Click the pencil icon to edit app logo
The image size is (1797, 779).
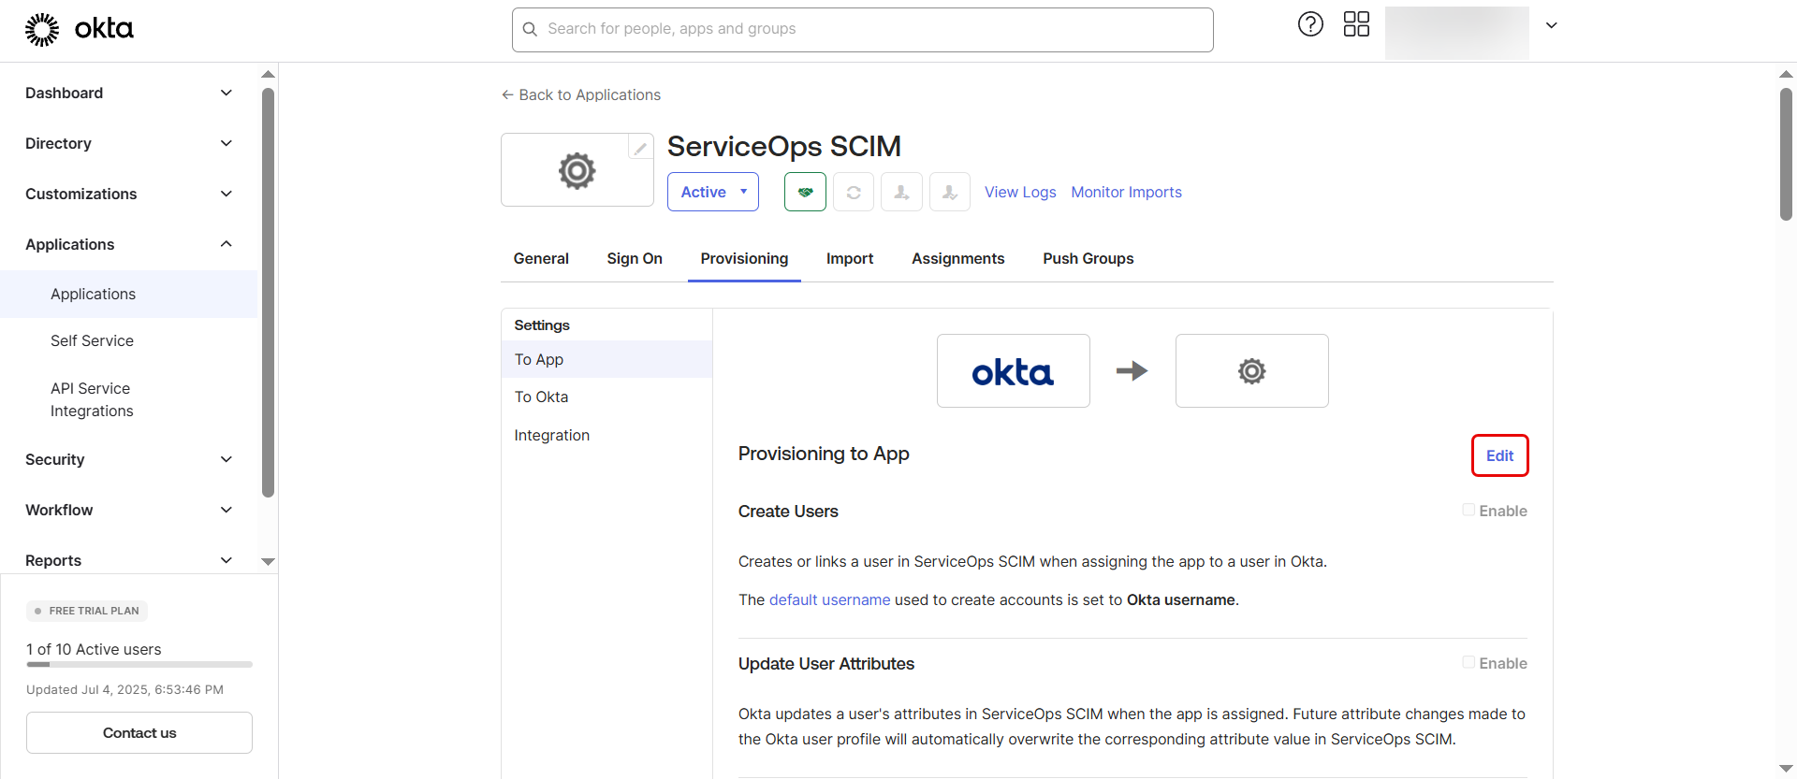(x=640, y=148)
